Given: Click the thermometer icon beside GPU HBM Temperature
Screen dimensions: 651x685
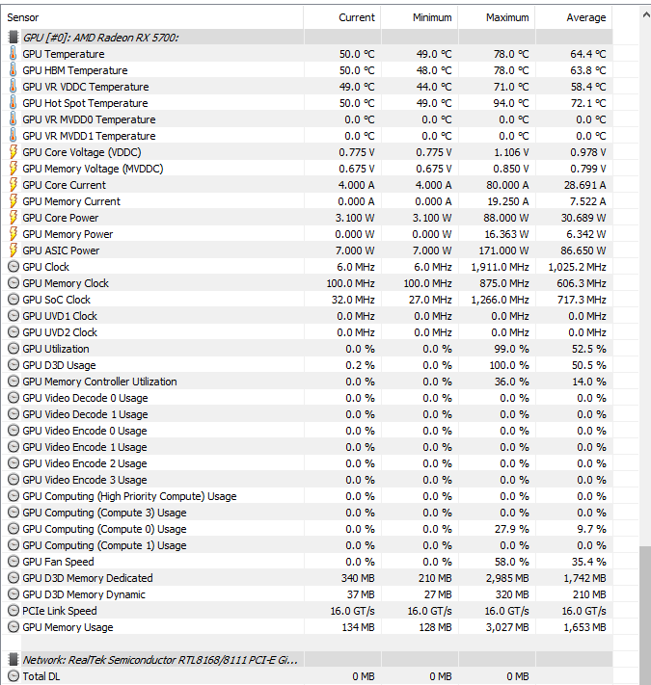Looking at the screenshot, I should tap(14, 70).
